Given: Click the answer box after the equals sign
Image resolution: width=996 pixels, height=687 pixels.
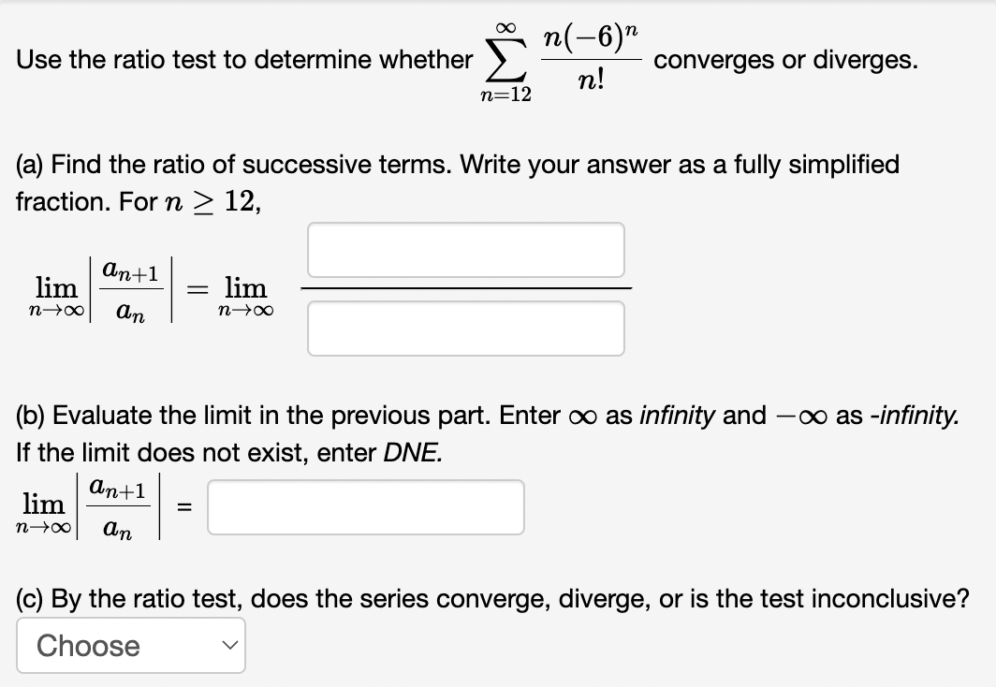Looking at the screenshot, I should point(366,506).
